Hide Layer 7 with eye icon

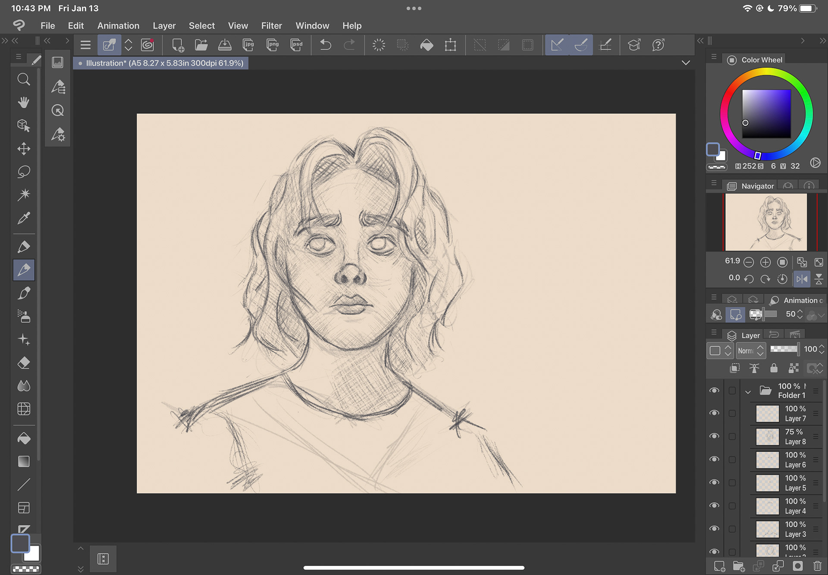pyautogui.click(x=715, y=413)
